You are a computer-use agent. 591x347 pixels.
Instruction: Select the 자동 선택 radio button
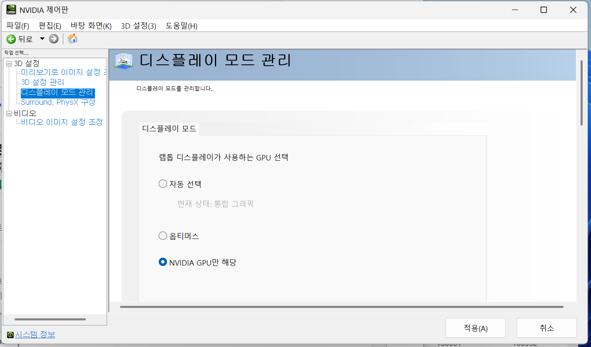point(162,183)
